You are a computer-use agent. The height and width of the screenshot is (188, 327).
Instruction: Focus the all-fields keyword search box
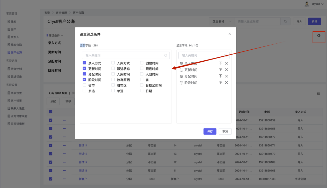coord(126,55)
